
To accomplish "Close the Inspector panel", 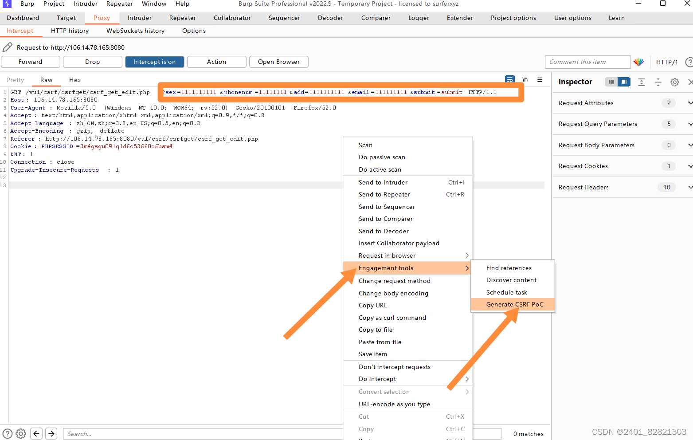I will click(690, 82).
